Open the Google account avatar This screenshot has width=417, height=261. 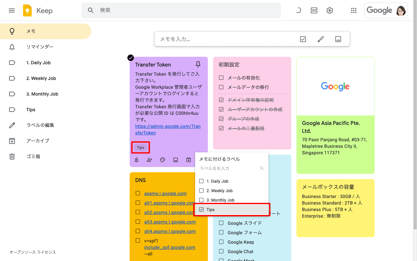coord(401,10)
